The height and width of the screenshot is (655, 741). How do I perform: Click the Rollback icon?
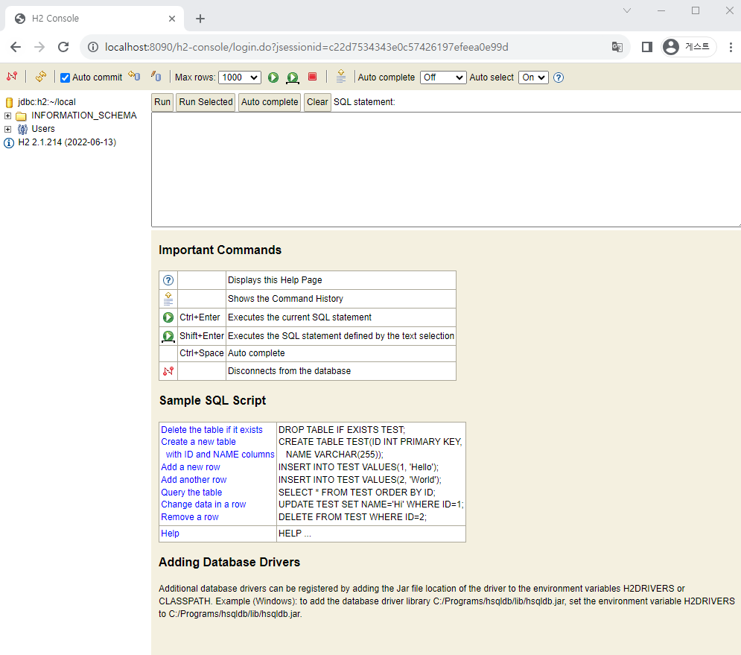[x=135, y=76]
